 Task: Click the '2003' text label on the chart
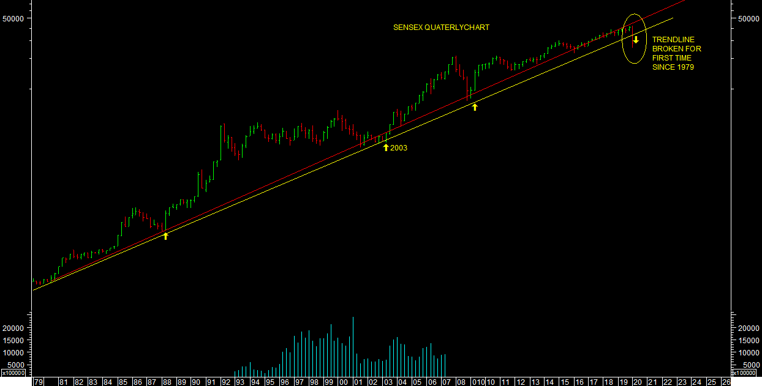pyautogui.click(x=398, y=148)
